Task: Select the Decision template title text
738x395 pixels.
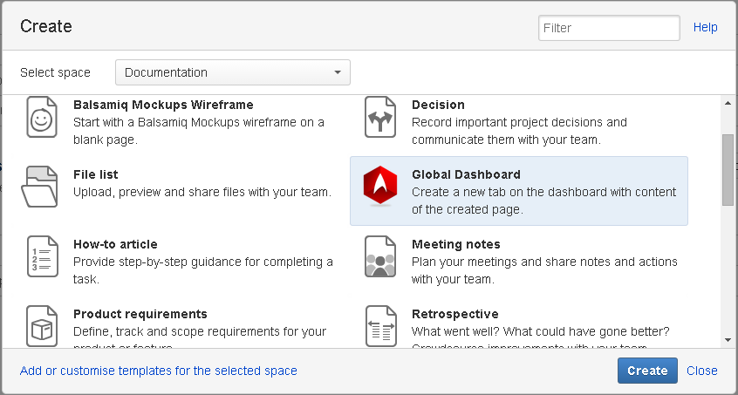Action: 438,105
